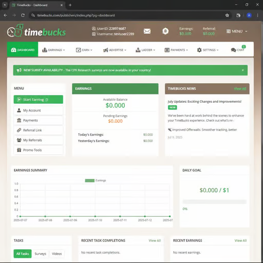Screen dimensions: 263x263
Task: View site information icon in address bar
Action: pos(33,15)
